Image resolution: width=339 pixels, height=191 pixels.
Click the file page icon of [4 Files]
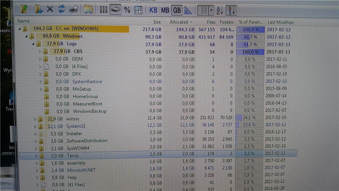click(46, 66)
